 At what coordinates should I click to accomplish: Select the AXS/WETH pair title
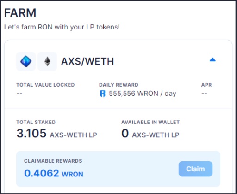87,61
